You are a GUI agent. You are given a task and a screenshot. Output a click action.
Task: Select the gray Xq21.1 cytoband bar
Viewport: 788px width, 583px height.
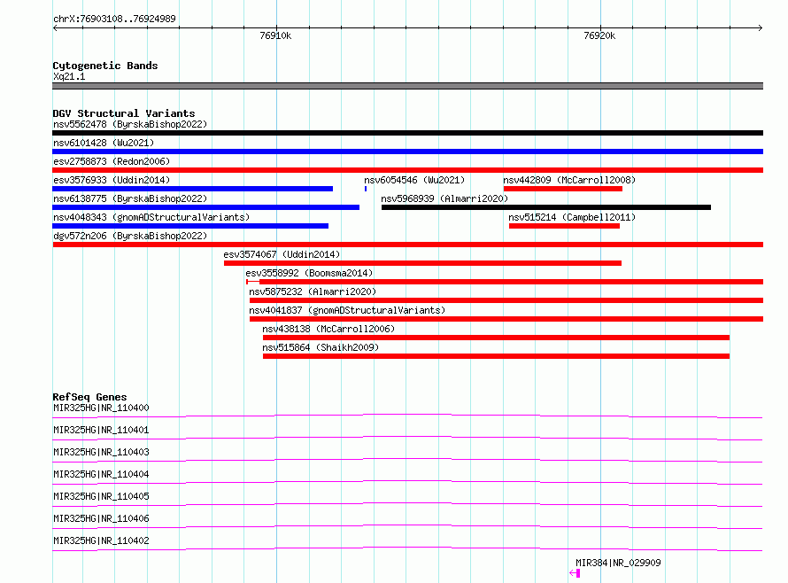407,86
